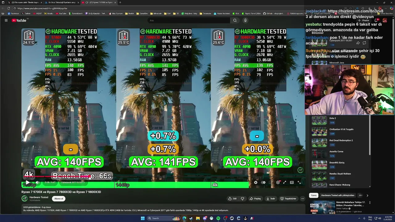395x222 pixels.
Task: Switch the player to theater mode
Action: [x=292, y=183]
